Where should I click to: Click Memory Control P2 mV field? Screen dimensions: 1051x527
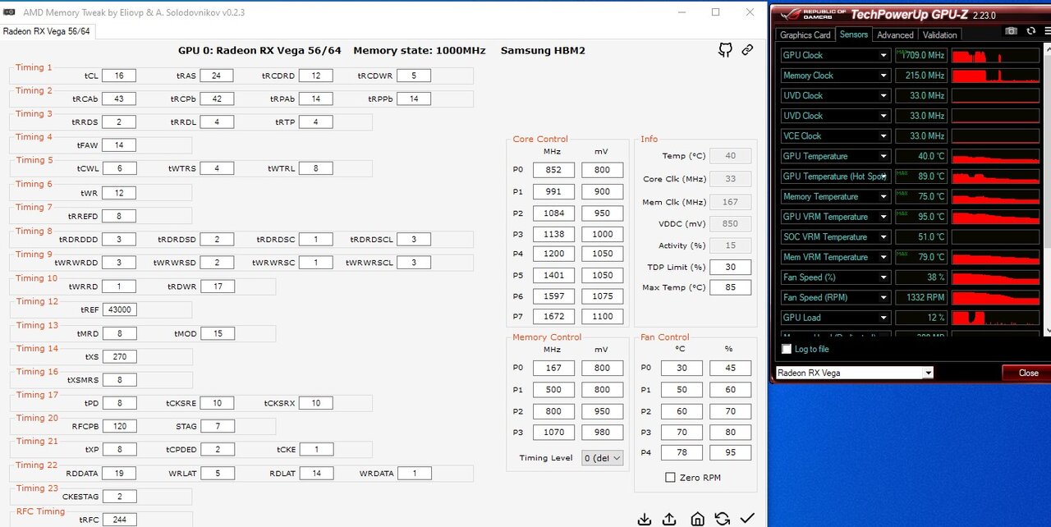pos(603,411)
